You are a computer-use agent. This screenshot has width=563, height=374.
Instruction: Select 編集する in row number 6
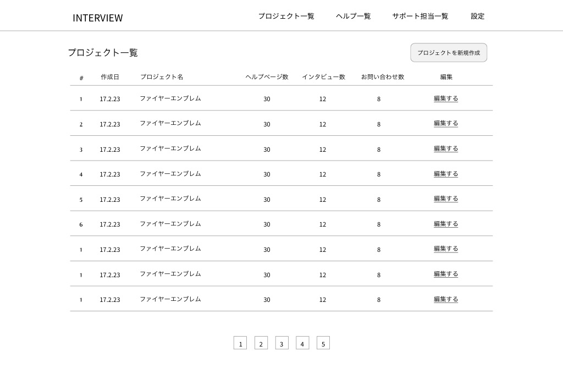click(x=446, y=224)
